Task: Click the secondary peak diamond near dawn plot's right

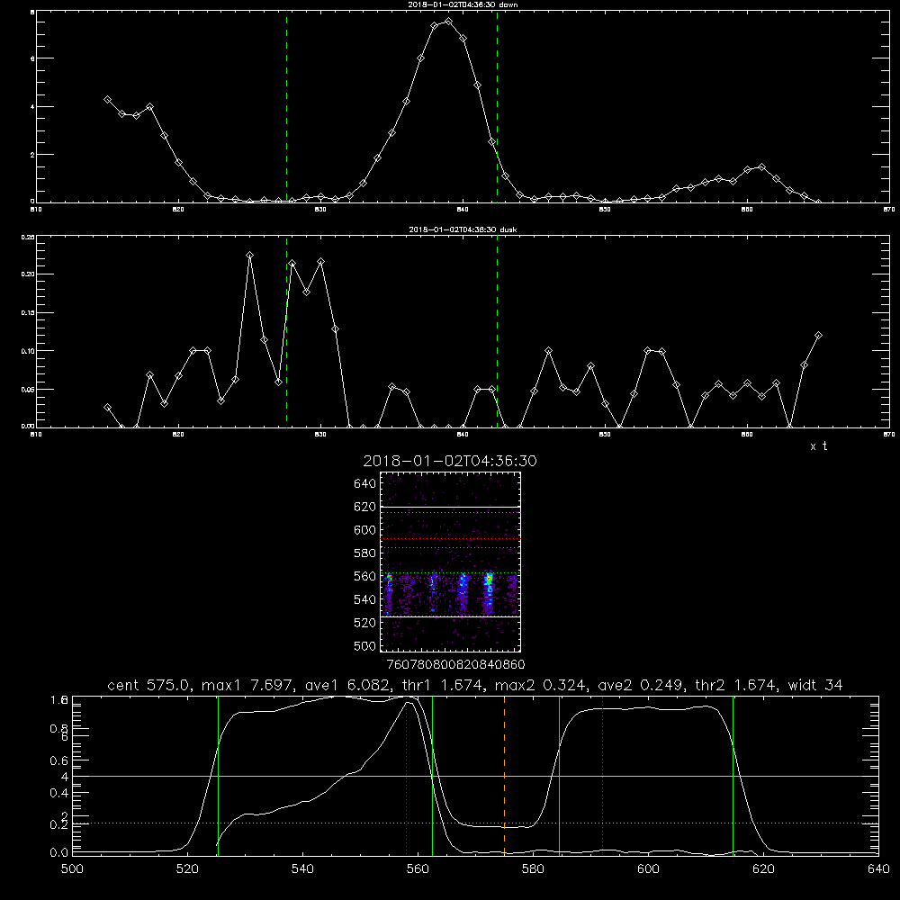Action: pos(761,167)
